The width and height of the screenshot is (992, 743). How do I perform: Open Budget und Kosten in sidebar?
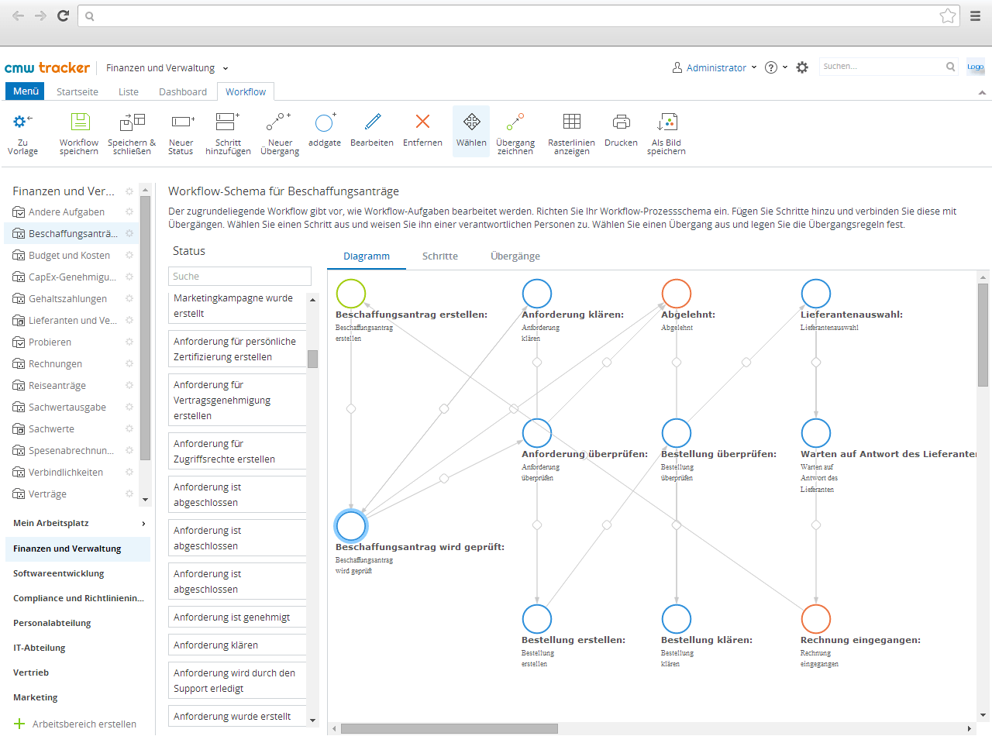[69, 255]
